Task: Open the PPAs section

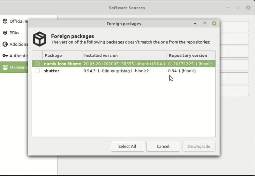Action: [x=14, y=33]
